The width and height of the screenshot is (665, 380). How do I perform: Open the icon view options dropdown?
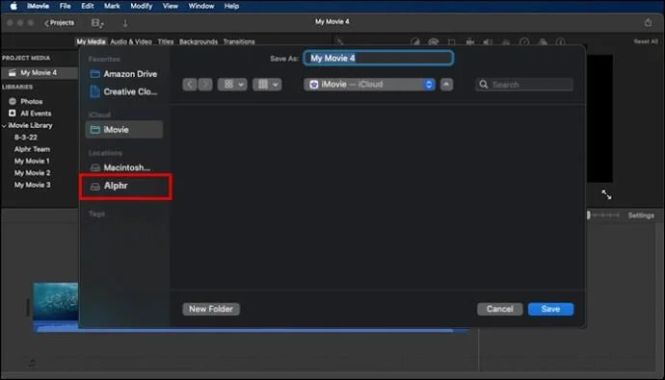click(x=232, y=85)
